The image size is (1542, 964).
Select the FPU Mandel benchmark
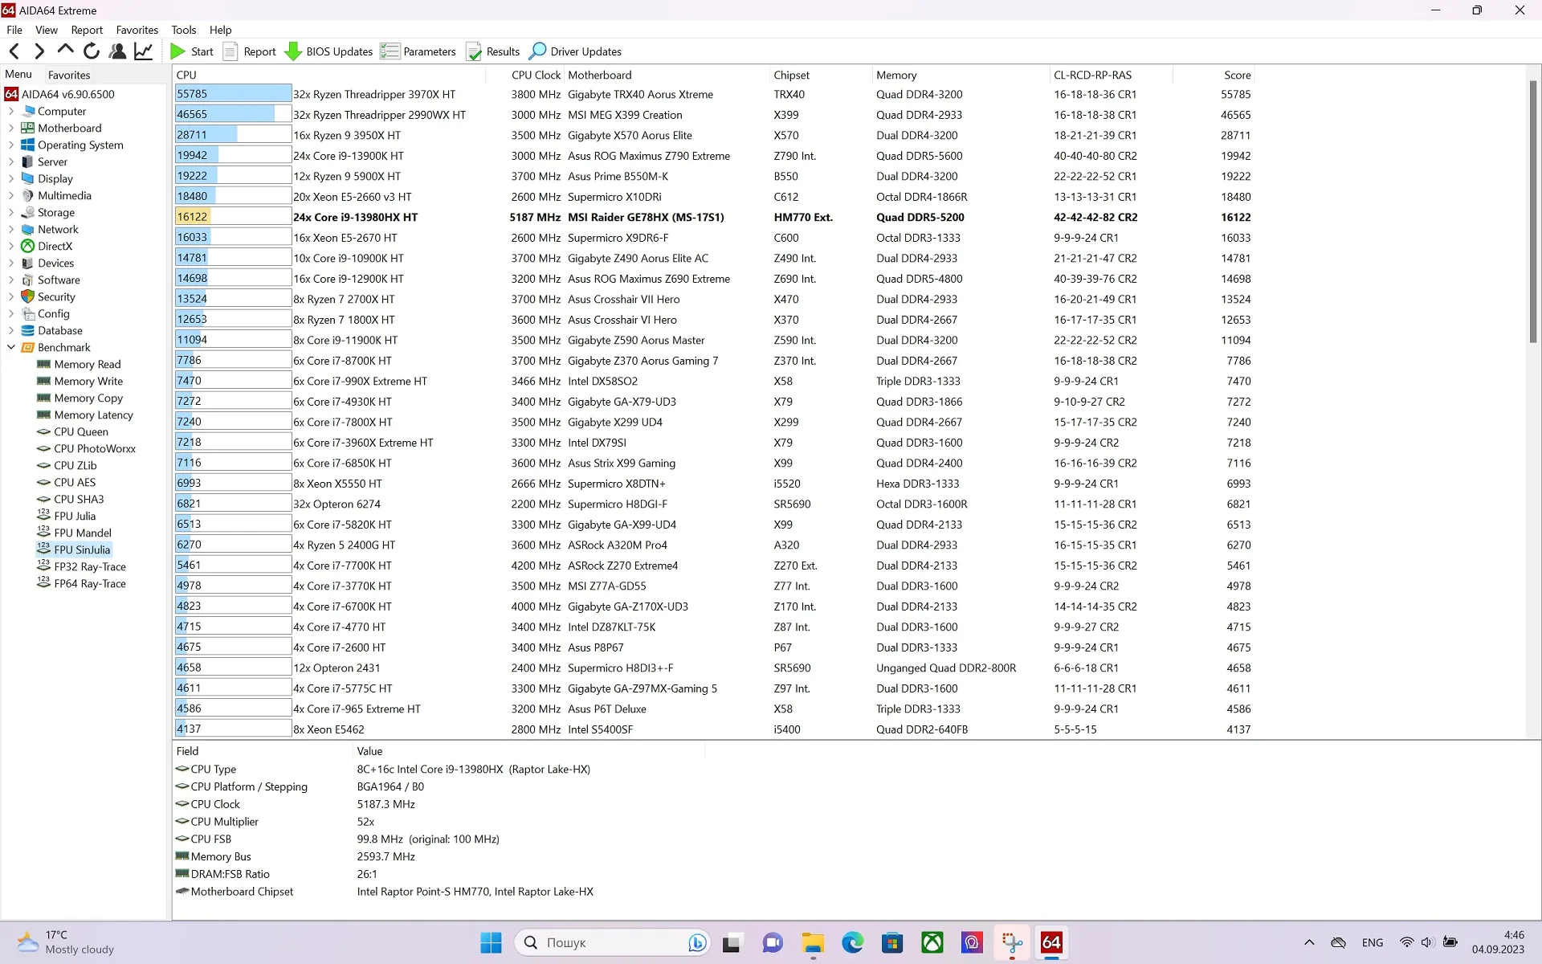pyautogui.click(x=74, y=533)
